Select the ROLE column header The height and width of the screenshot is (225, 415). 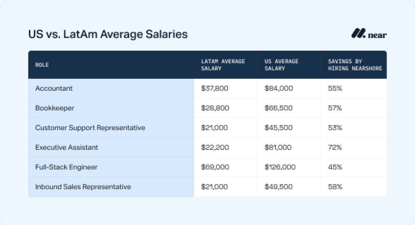(42, 65)
